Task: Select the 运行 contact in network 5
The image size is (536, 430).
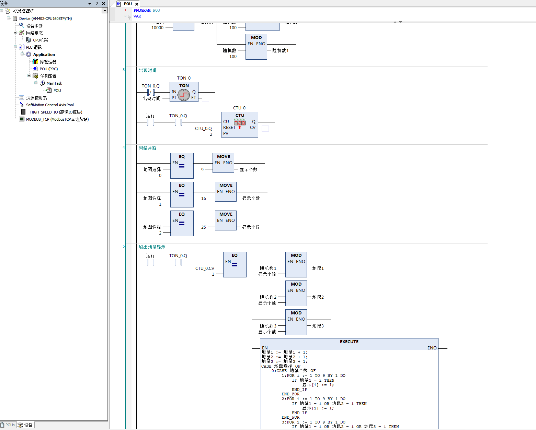Action: point(150,262)
